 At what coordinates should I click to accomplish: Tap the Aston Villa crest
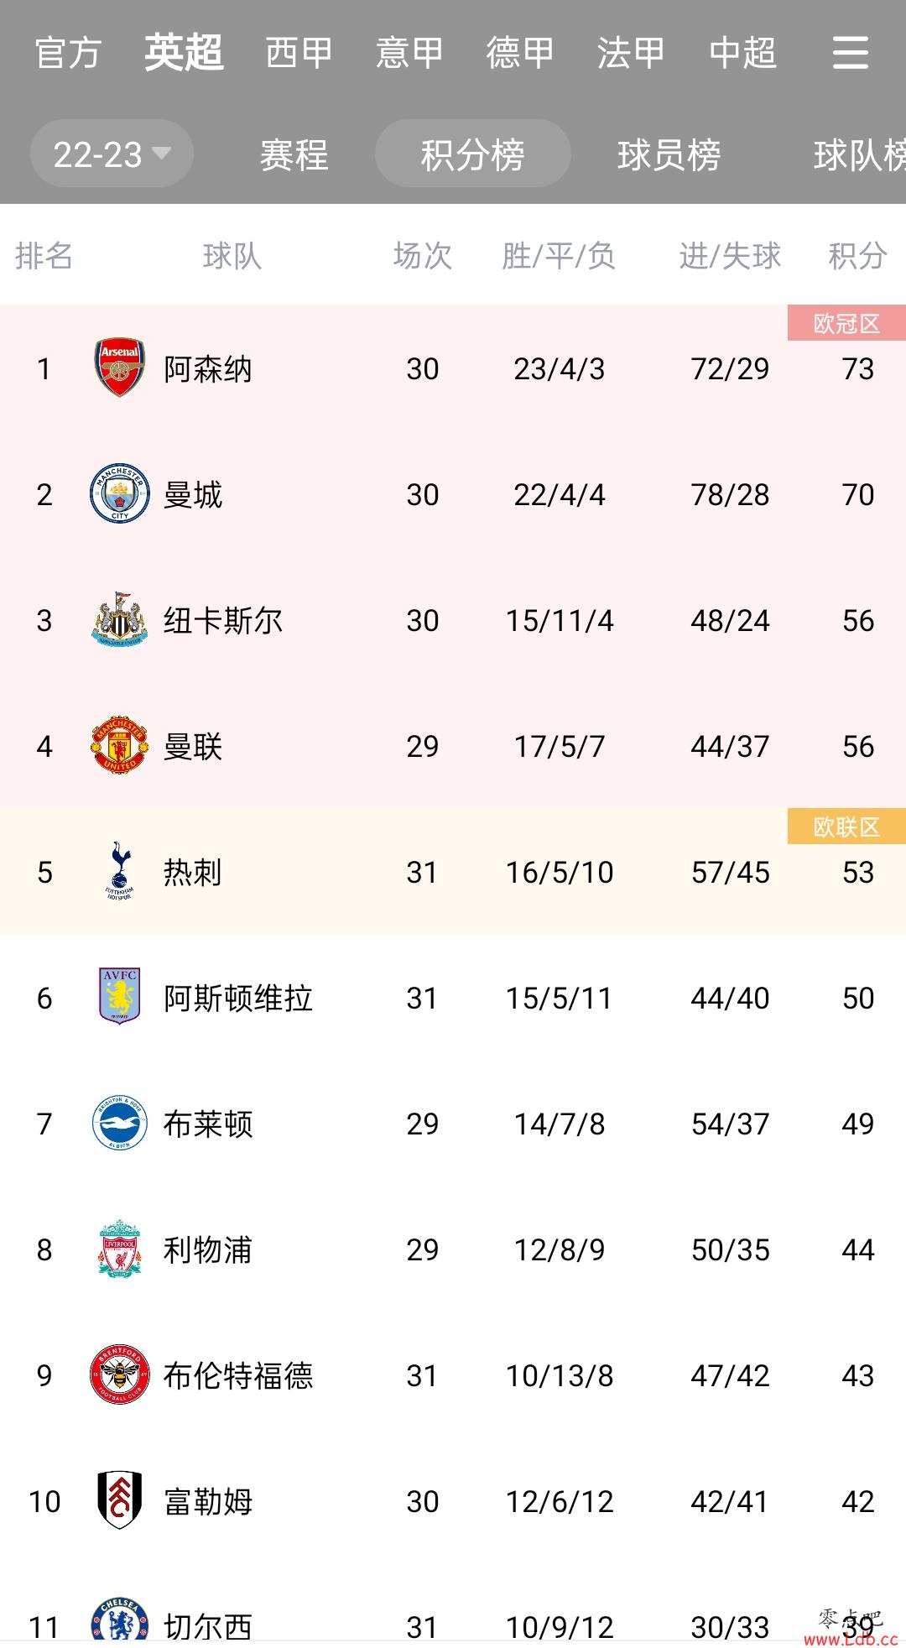(120, 997)
